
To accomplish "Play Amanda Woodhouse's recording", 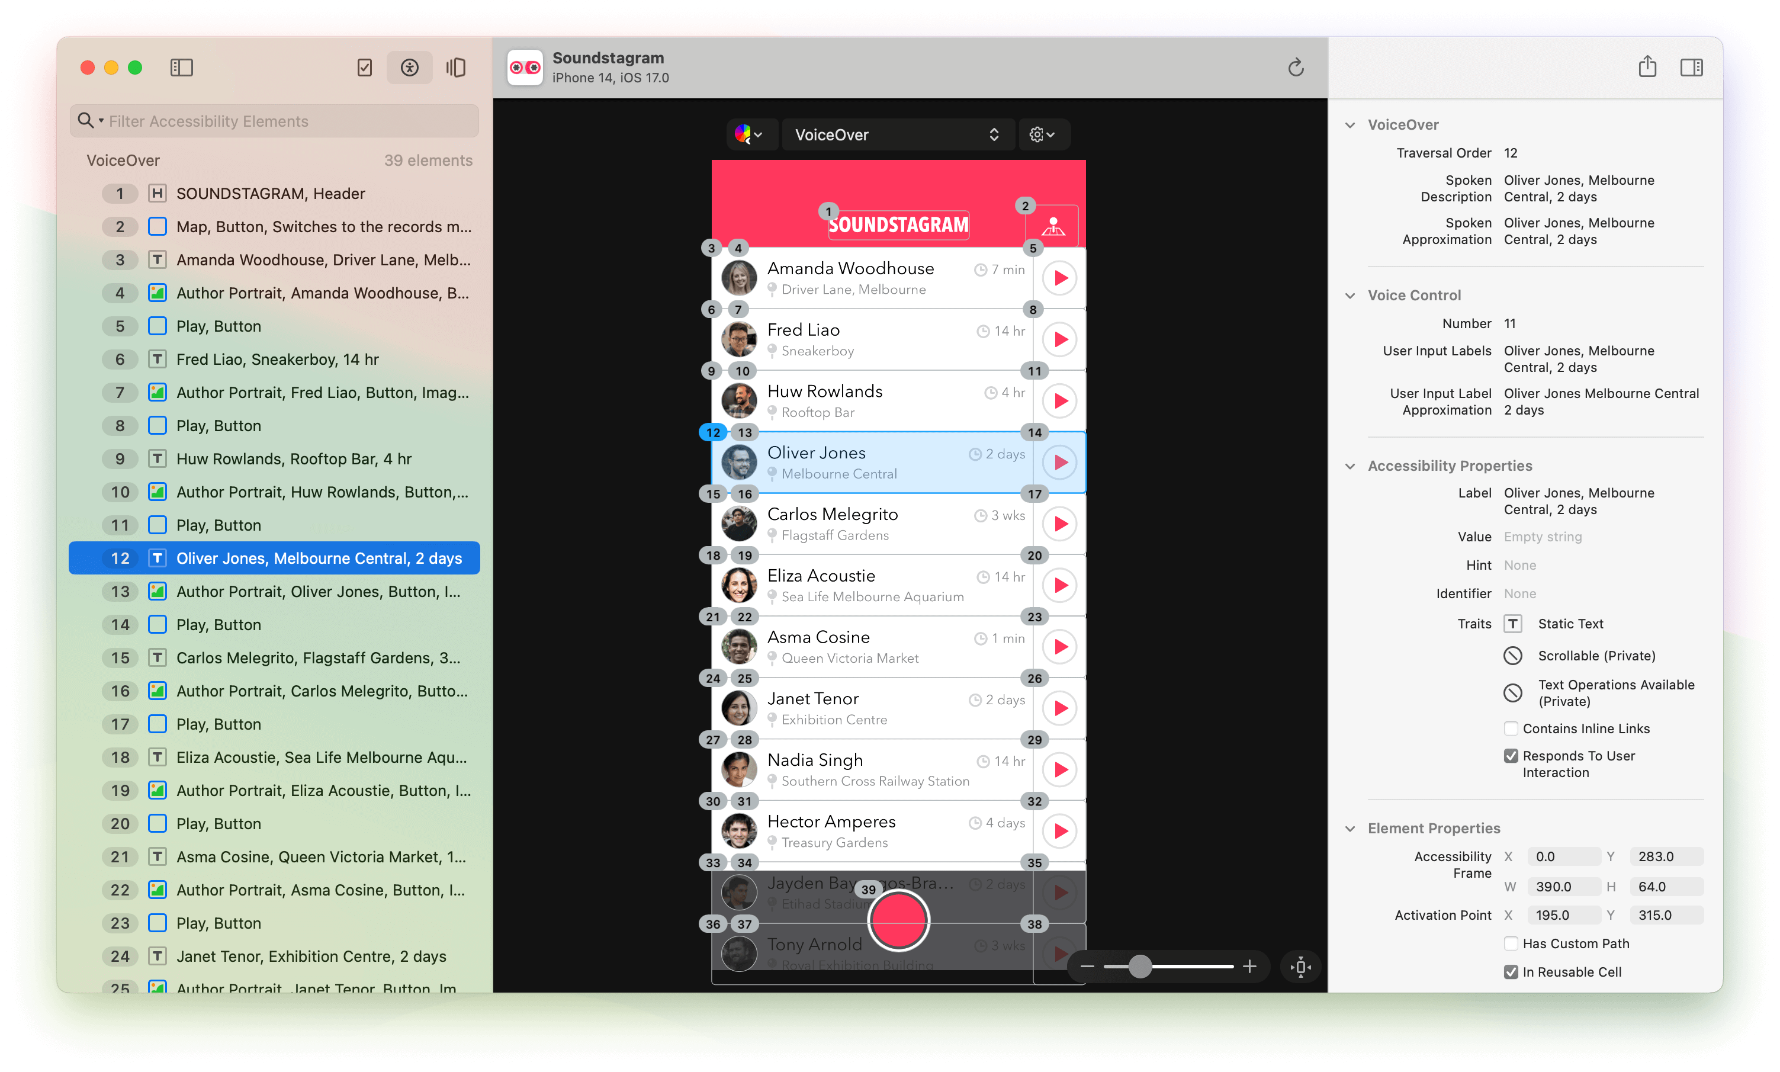I will [1060, 278].
